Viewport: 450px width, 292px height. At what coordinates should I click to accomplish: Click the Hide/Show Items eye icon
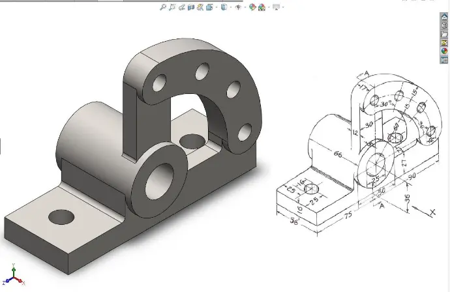(x=238, y=7)
